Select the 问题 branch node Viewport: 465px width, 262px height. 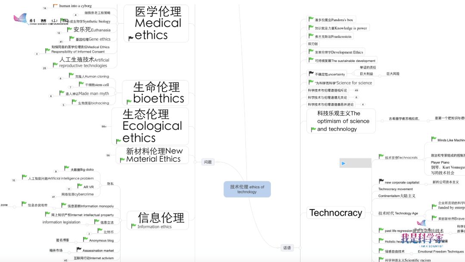click(x=208, y=162)
